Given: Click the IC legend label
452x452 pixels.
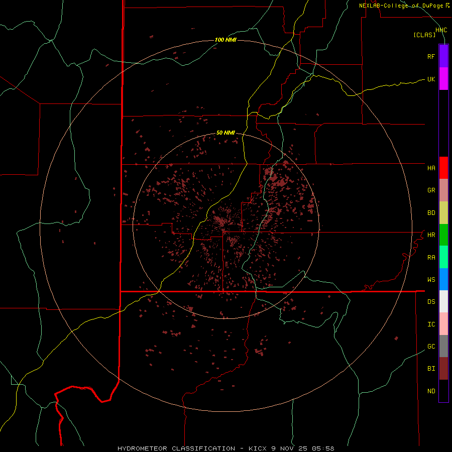Looking at the screenshot, I should point(431,324).
